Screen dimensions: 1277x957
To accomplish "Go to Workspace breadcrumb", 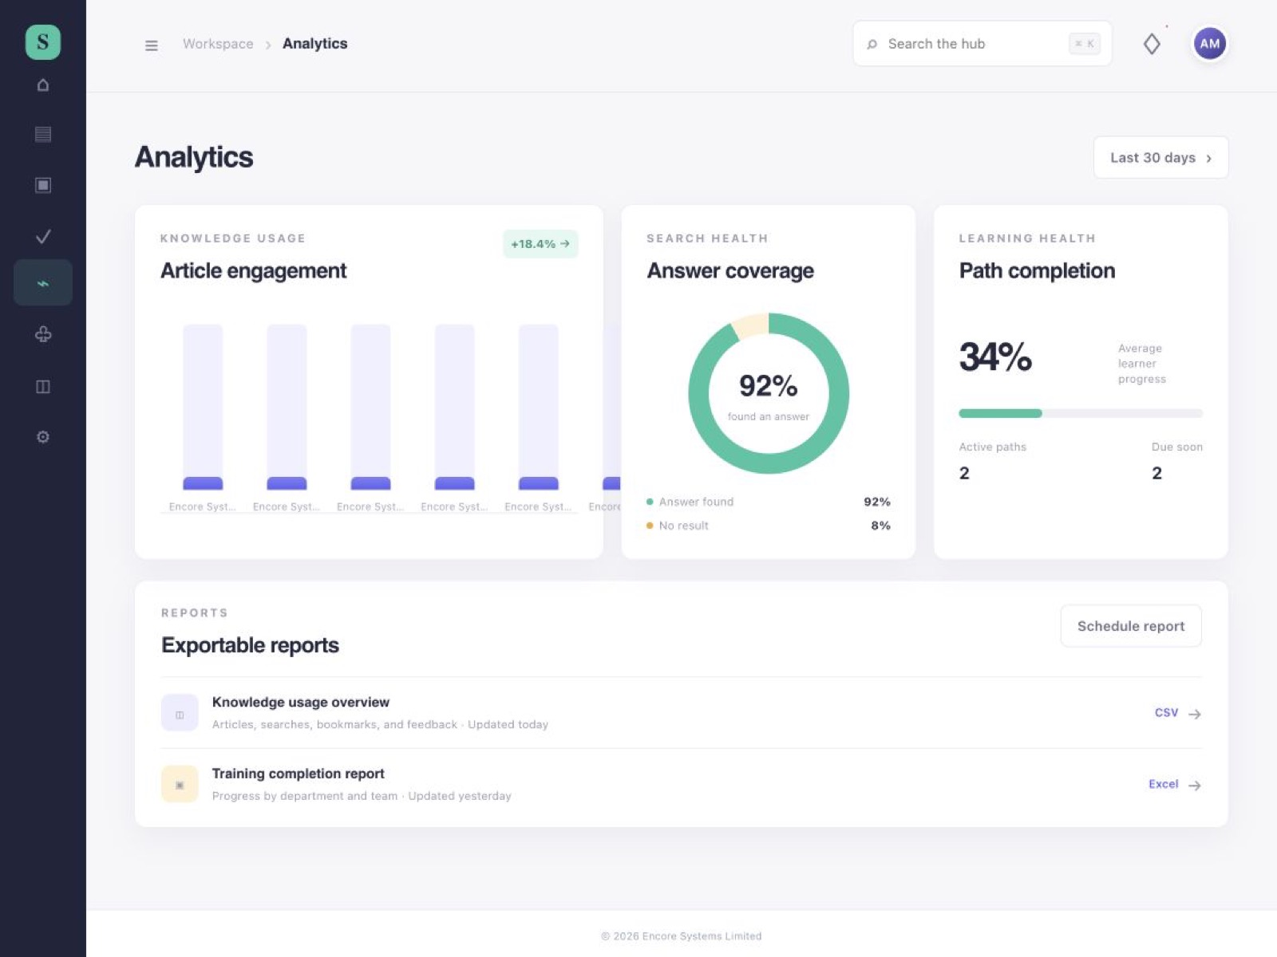I will click(218, 44).
